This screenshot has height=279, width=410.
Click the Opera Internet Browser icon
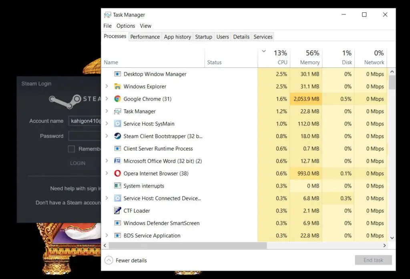coord(118,174)
